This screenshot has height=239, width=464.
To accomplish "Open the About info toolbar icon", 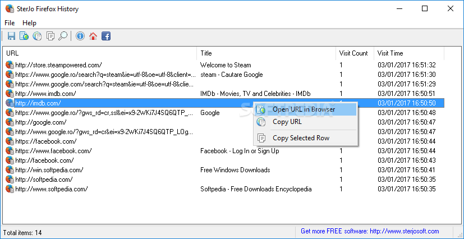I will pyautogui.click(x=80, y=36).
